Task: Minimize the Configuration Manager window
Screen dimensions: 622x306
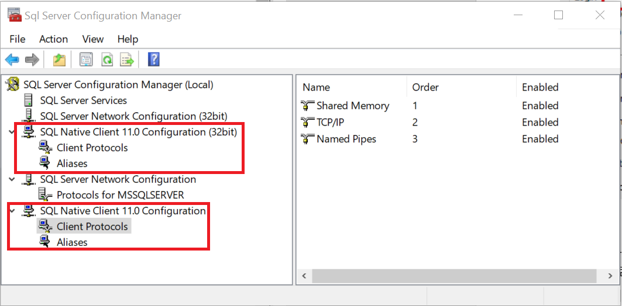Action: tap(518, 15)
